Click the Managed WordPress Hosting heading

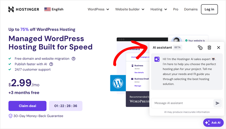coord(51,43)
